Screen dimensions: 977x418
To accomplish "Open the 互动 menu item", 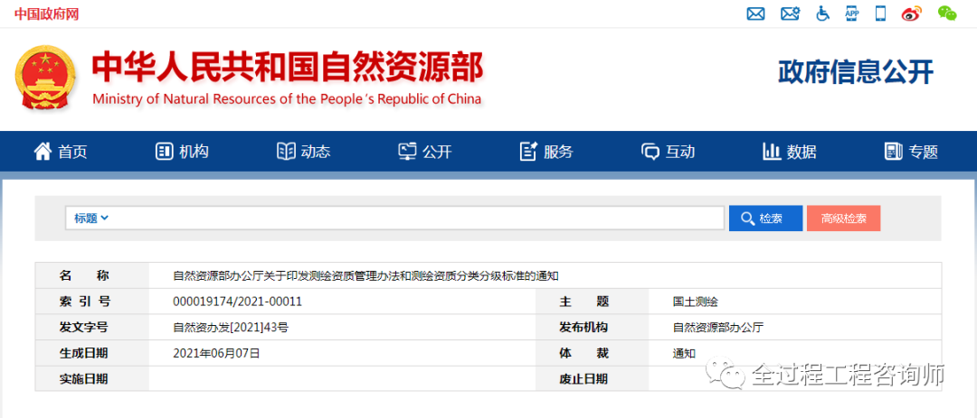I will click(x=679, y=152).
